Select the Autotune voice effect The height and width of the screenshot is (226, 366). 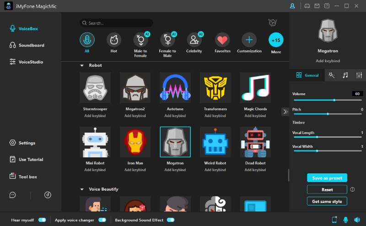[x=175, y=88]
